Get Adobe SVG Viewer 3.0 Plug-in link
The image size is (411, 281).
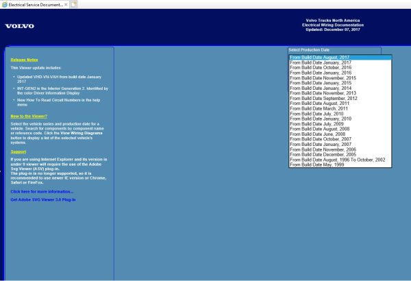[x=43, y=199]
